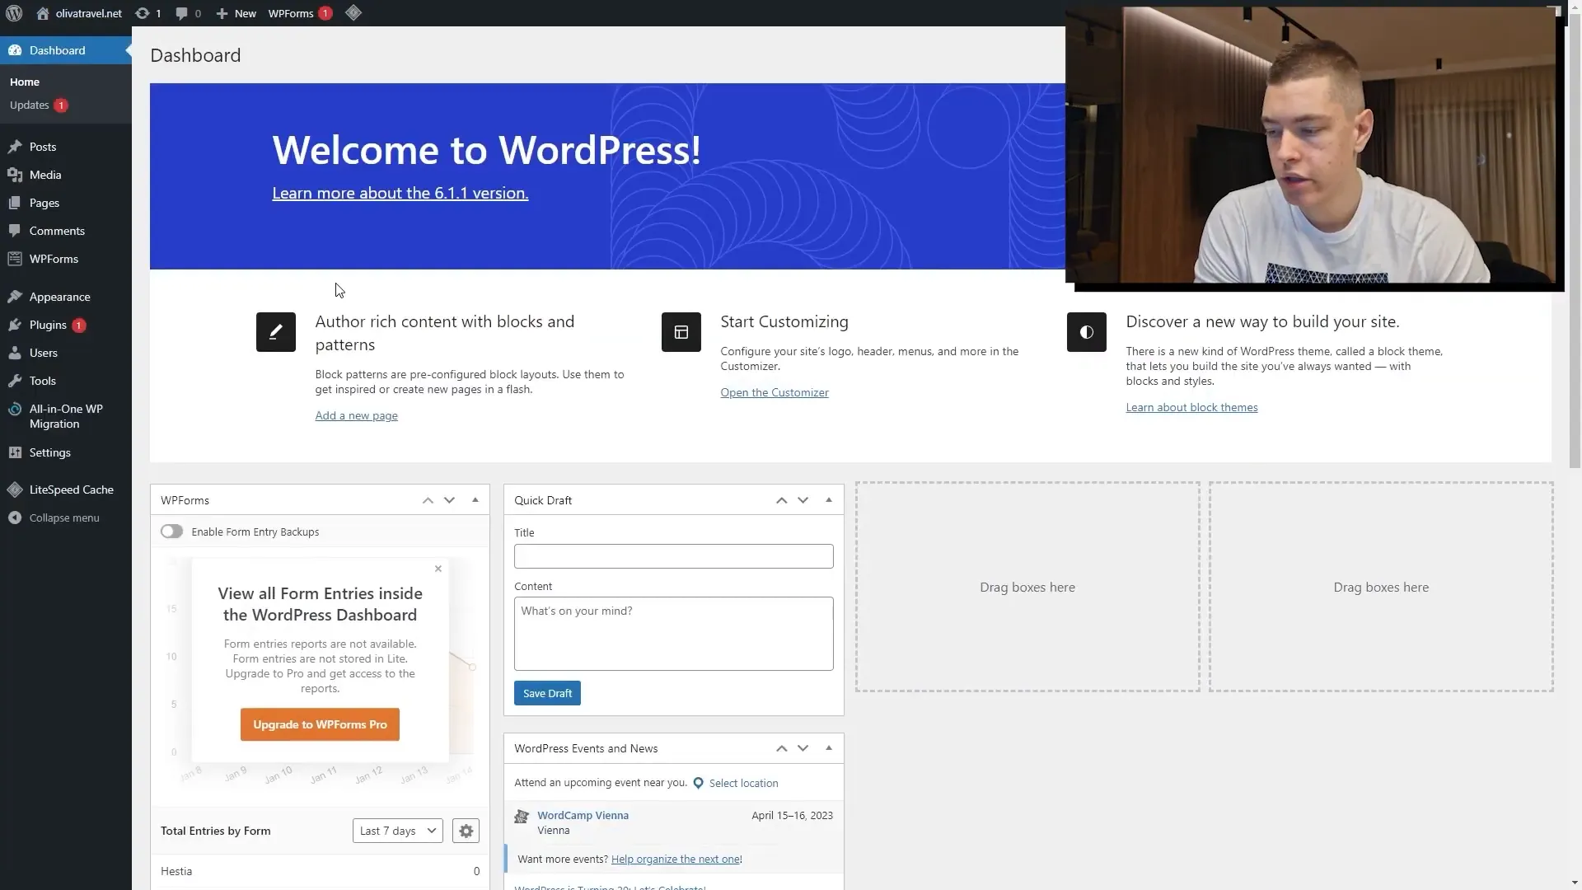Viewport: 1582px width, 890px height.
Task: Click Help organize the next one link
Action: coord(676,859)
